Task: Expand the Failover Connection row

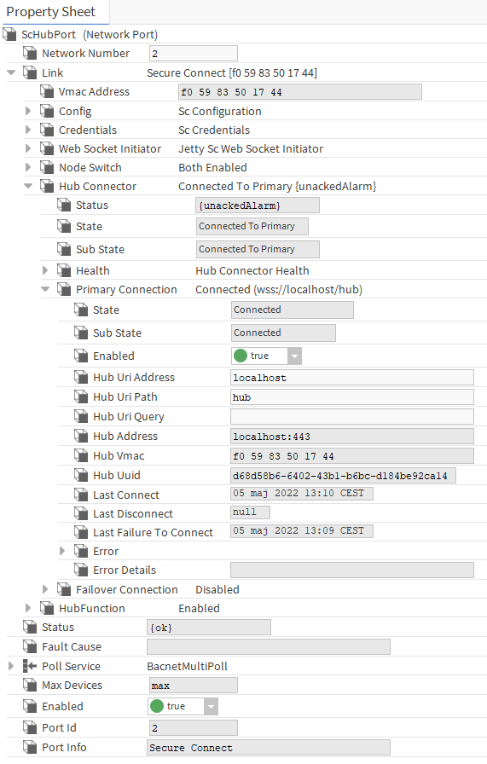Action: pyautogui.click(x=45, y=589)
